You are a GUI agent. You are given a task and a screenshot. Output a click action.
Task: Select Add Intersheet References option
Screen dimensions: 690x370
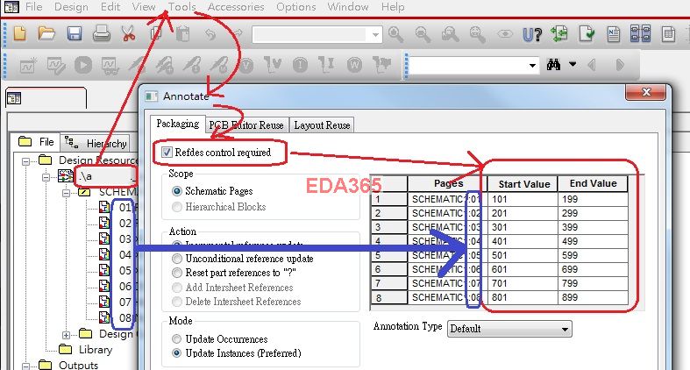[177, 288]
